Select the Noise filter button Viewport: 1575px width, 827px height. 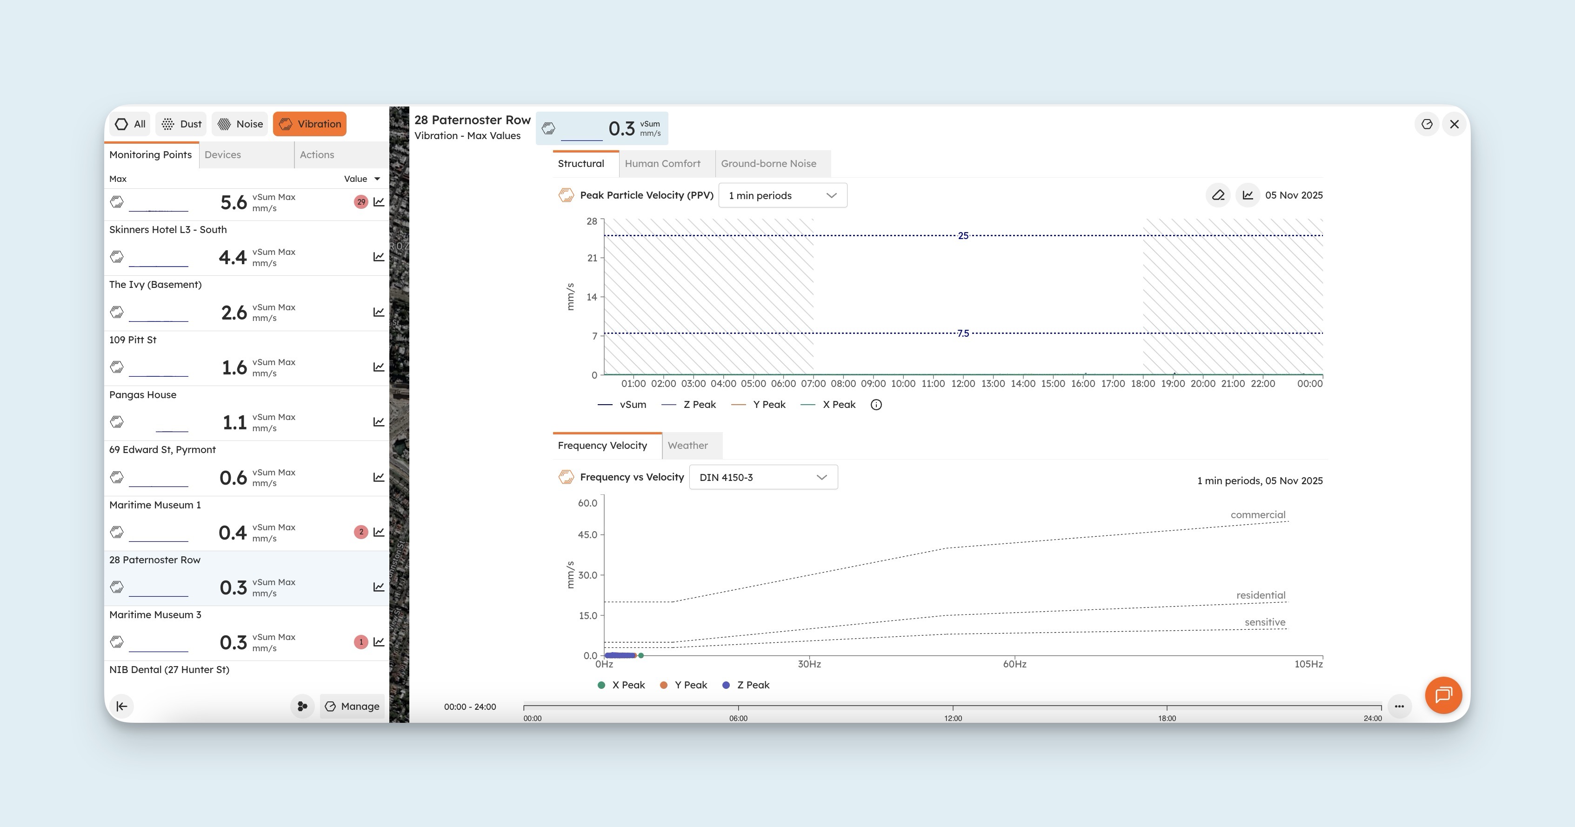tap(240, 124)
